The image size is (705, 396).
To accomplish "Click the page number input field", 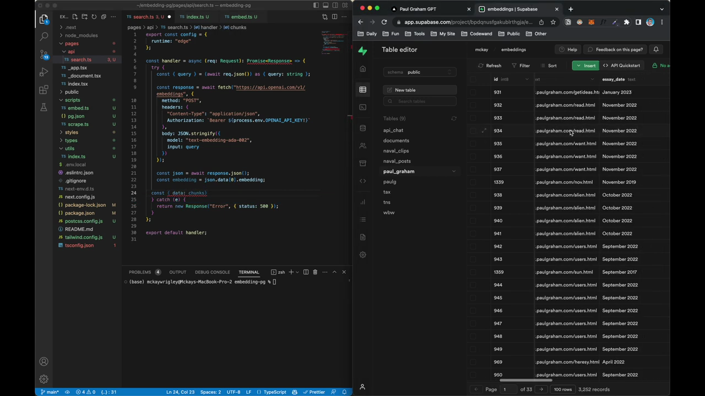I will coord(508,389).
